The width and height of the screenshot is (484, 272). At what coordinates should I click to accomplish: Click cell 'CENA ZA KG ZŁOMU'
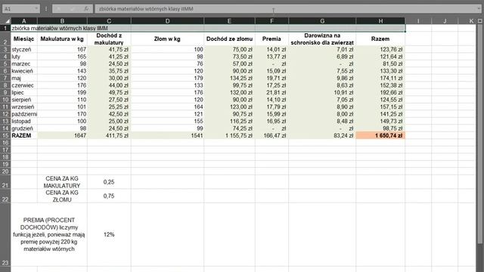pos(62,196)
